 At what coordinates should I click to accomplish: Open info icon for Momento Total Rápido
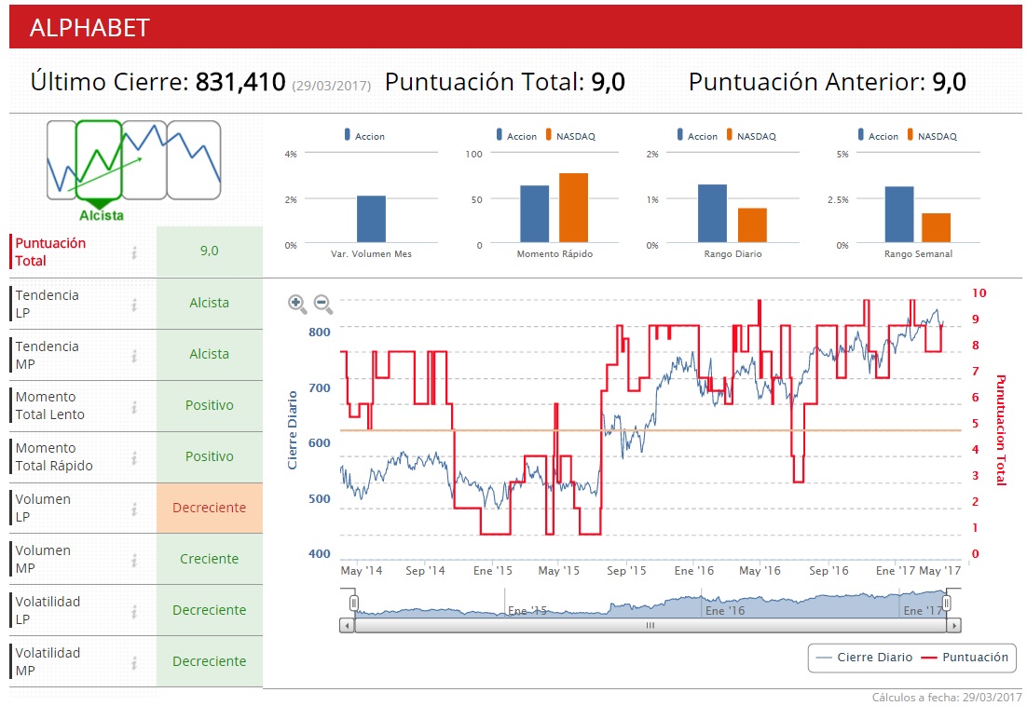[x=134, y=457]
